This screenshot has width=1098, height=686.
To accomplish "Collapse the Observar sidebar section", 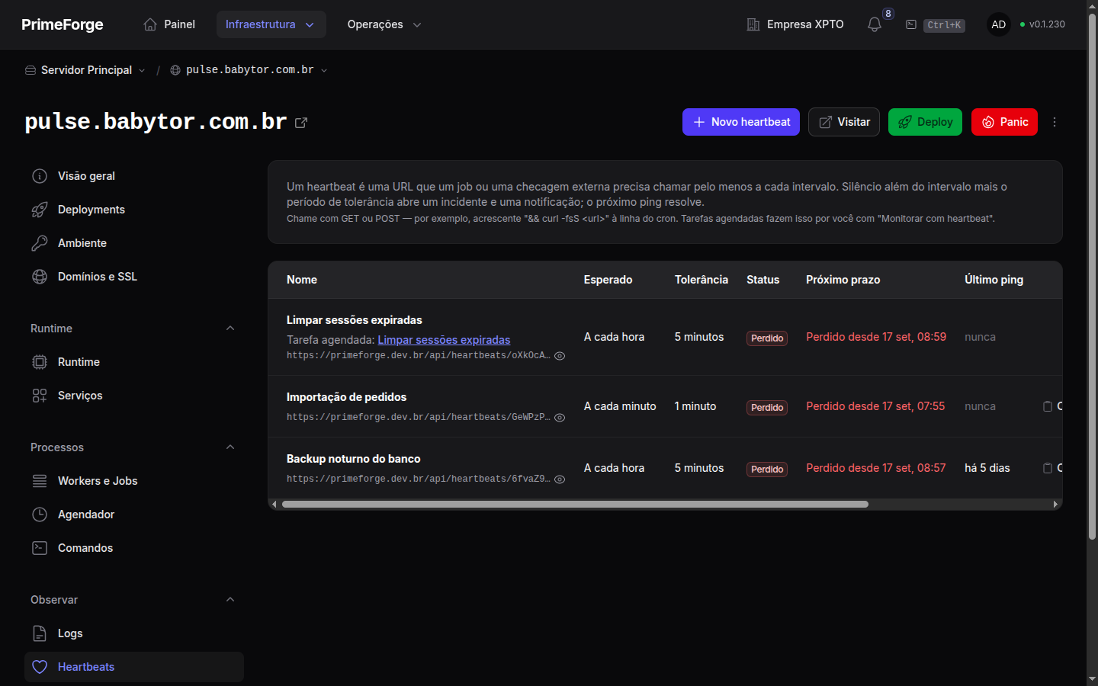I will [x=230, y=600].
